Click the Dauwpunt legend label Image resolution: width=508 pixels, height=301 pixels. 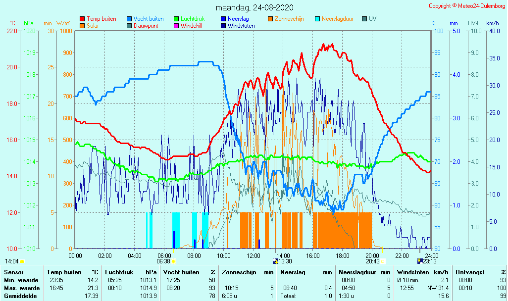coord(146,26)
